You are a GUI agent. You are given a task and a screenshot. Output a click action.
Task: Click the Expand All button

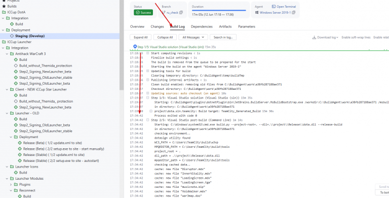pyautogui.click(x=141, y=37)
